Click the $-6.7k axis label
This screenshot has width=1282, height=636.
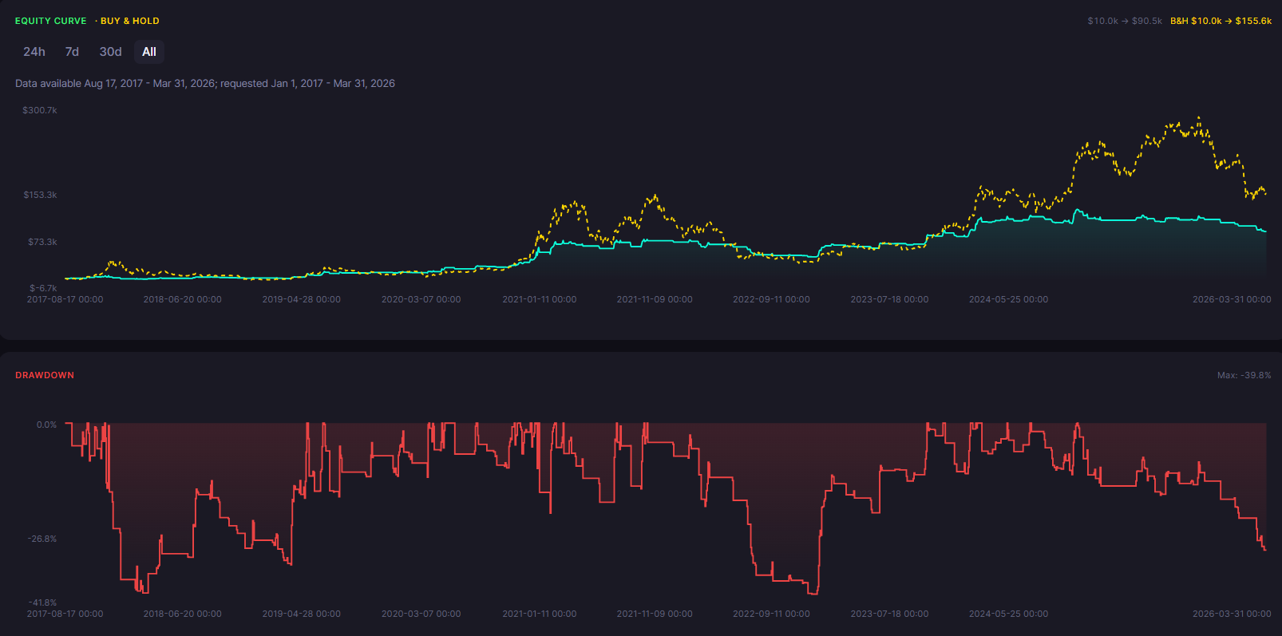pyautogui.click(x=43, y=288)
